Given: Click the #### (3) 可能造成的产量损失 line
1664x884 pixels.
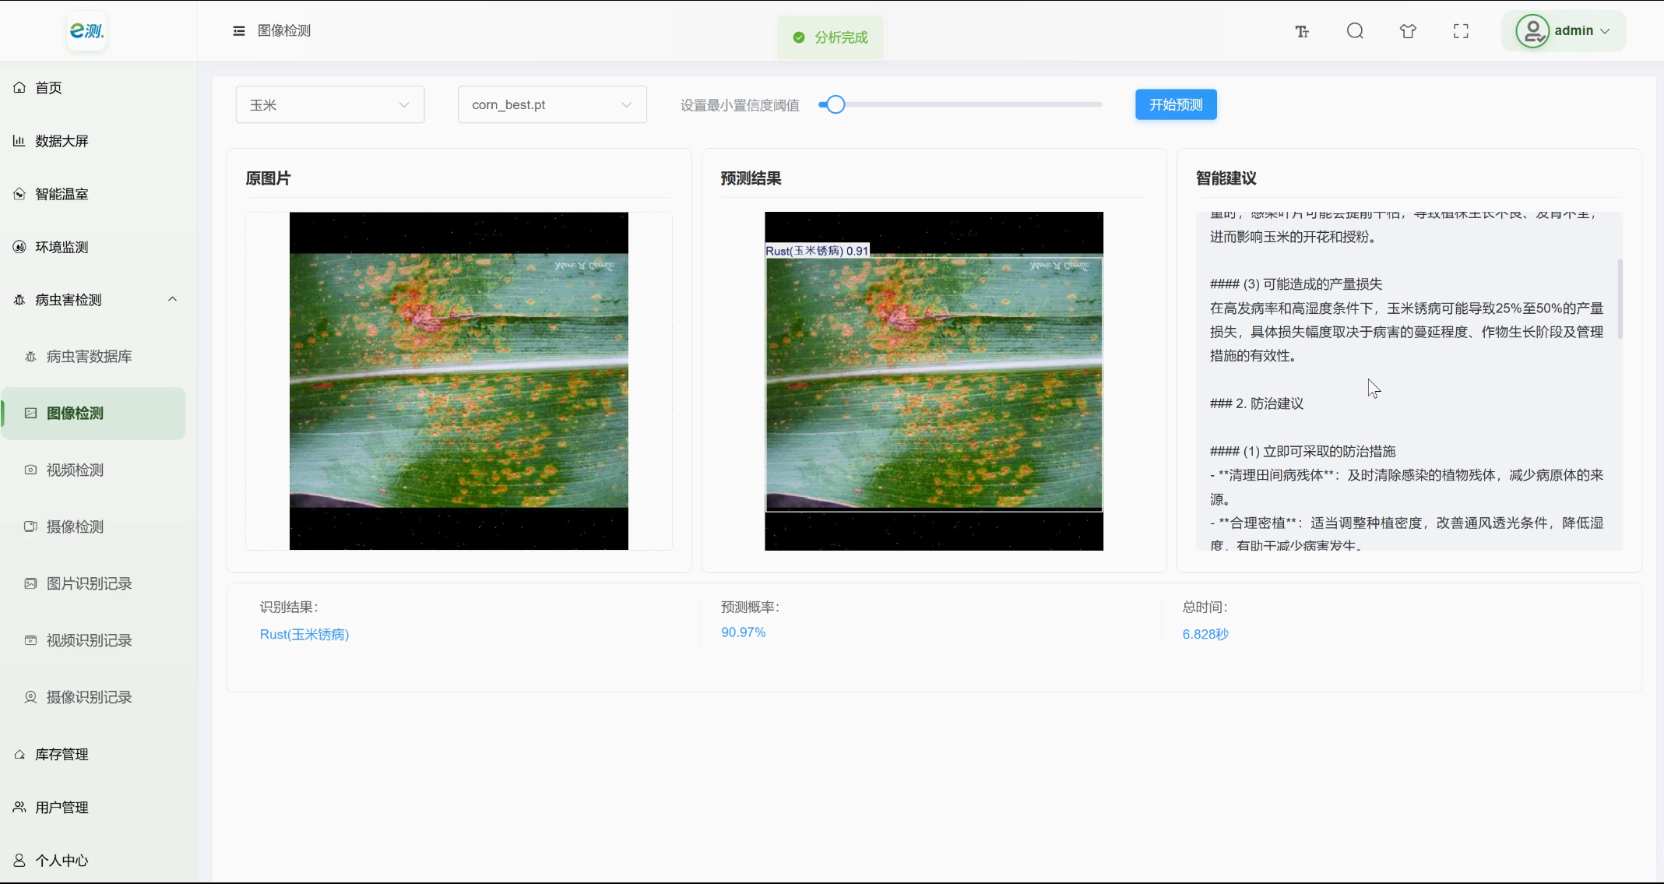Looking at the screenshot, I should (1296, 284).
